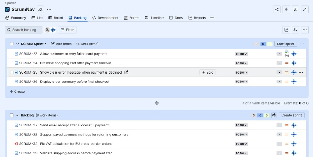313x157 pixels.
Task: Edit summary pencil icon on SCRUM-25
Action: pos(126,72)
